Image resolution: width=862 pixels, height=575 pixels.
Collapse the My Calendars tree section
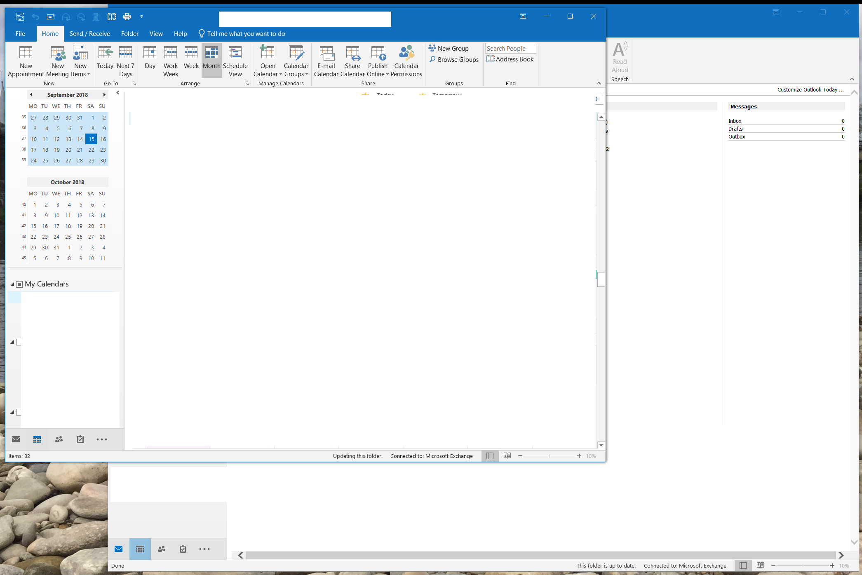[12, 284]
